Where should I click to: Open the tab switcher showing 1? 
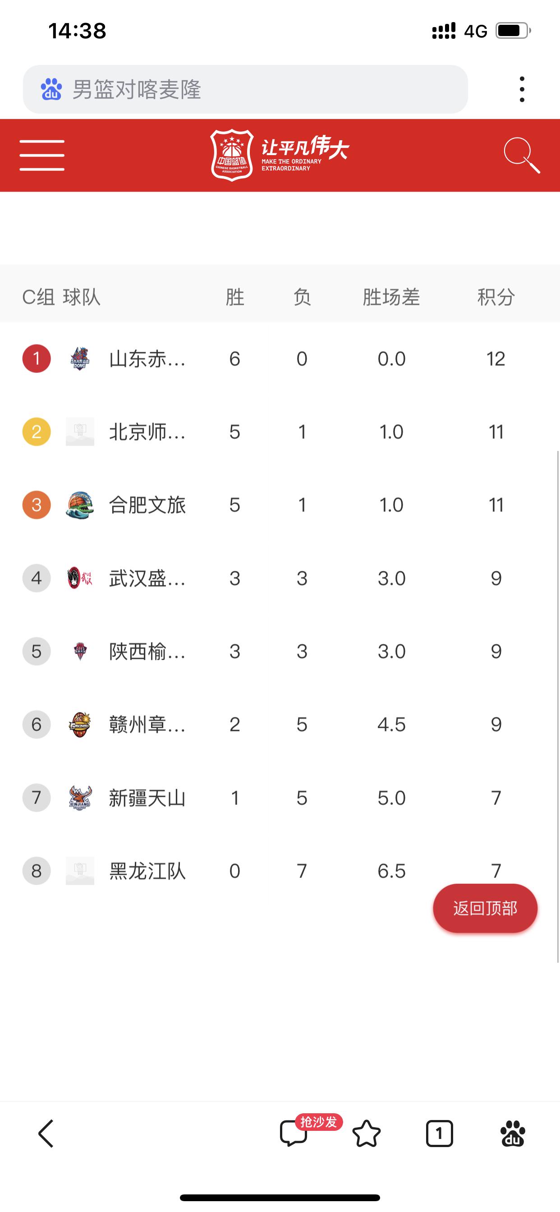(x=439, y=1134)
